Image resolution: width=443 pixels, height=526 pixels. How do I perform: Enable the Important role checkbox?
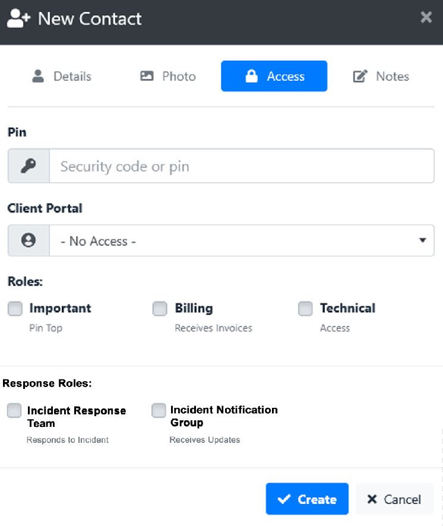point(15,308)
